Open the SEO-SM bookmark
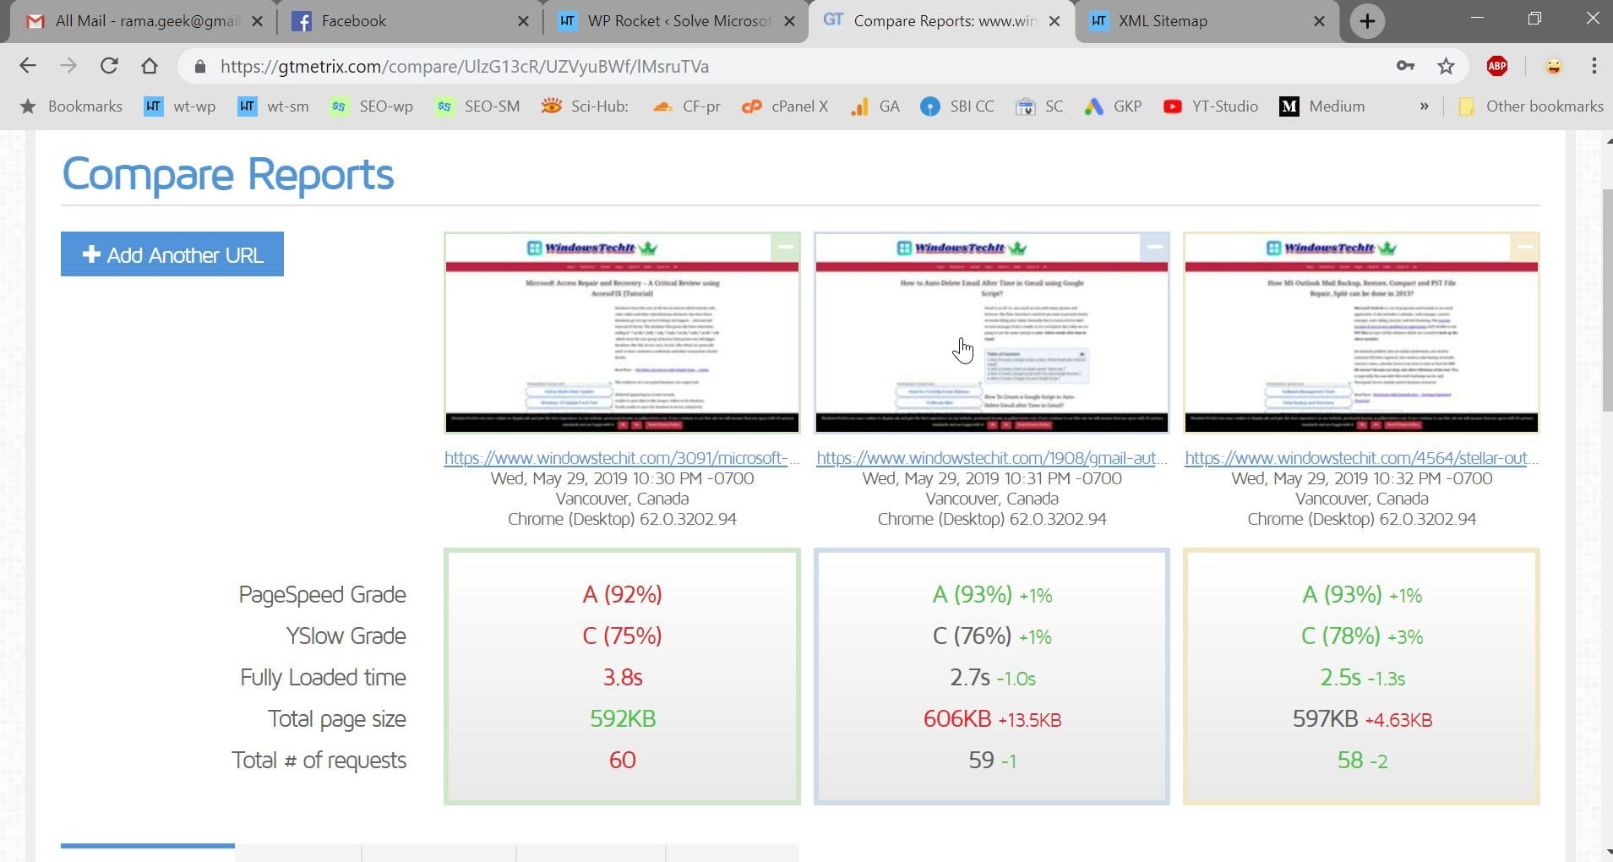The width and height of the screenshot is (1613, 862). tap(477, 106)
